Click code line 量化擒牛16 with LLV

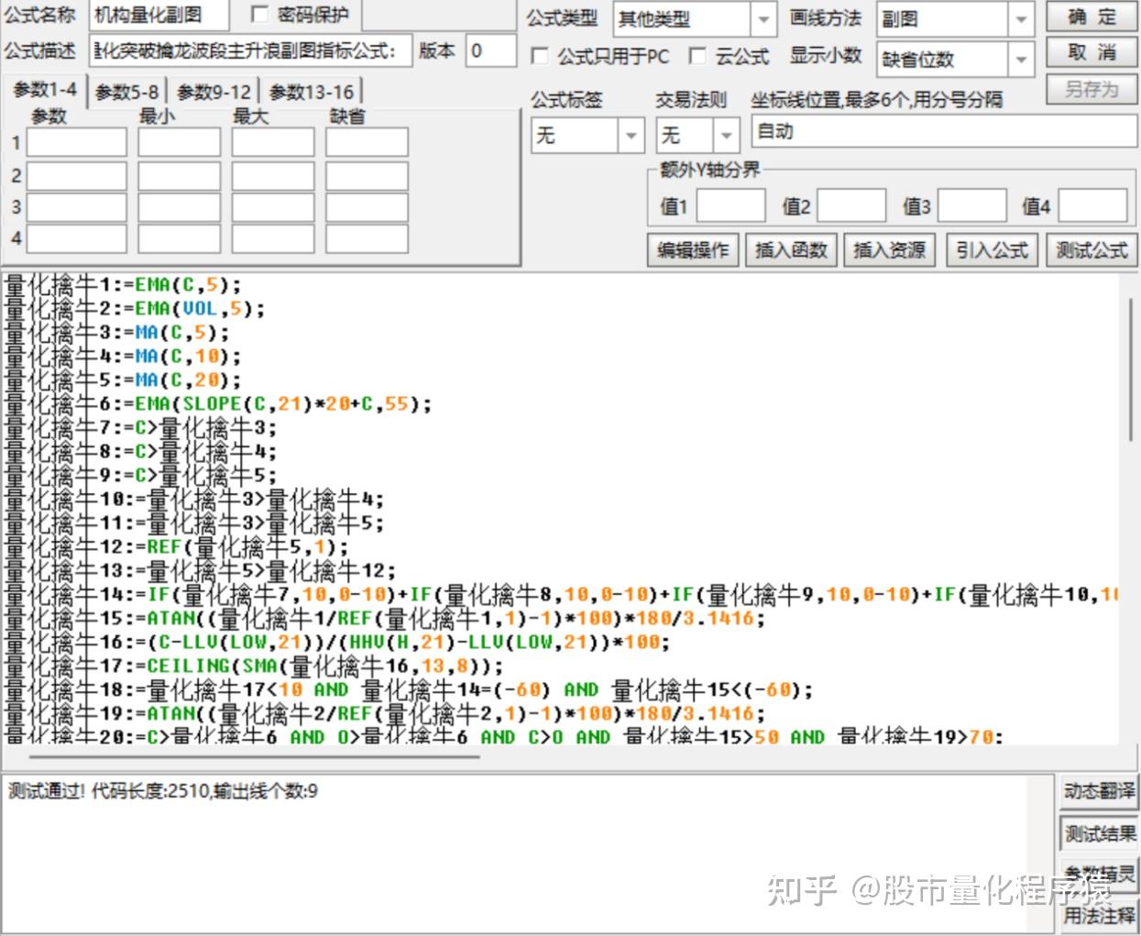coord(337,643)
